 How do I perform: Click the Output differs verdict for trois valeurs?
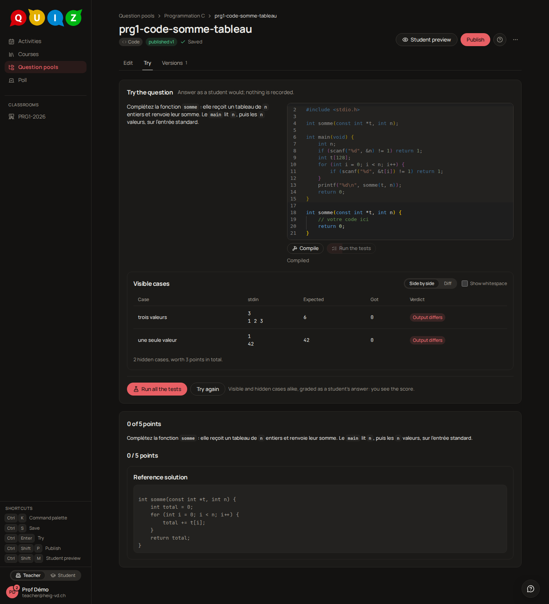(x=427, y=317)
